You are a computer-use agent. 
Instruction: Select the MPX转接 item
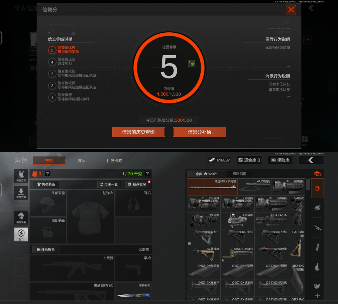[x=271, y=254]
